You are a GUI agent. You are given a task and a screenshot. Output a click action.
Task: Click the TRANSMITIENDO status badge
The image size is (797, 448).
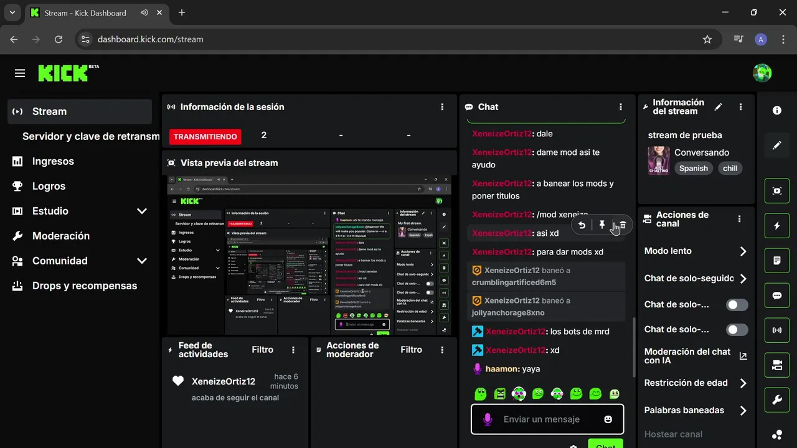point(205,136)
